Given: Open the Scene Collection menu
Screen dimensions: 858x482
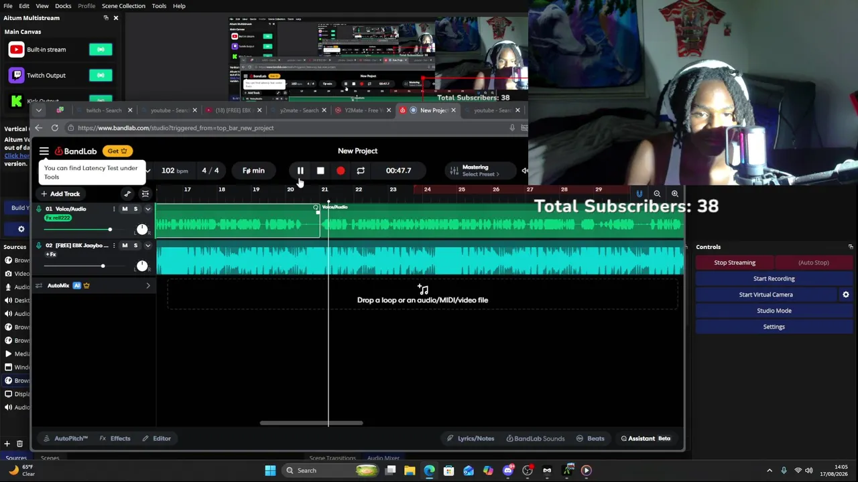Looking at the screenshot, I should click(123, 6).
